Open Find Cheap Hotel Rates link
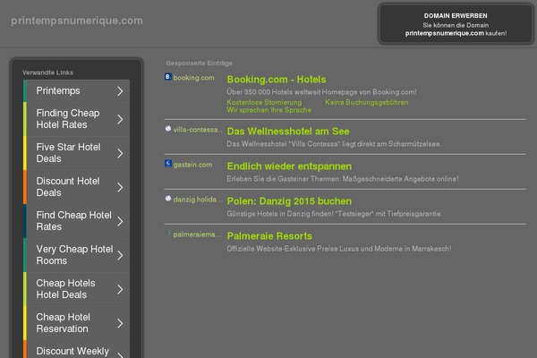This screenshot has width=537, height=358. point(76,221)
